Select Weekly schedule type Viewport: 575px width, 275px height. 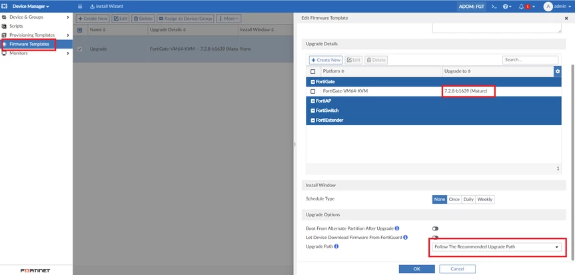click(484, 199)
